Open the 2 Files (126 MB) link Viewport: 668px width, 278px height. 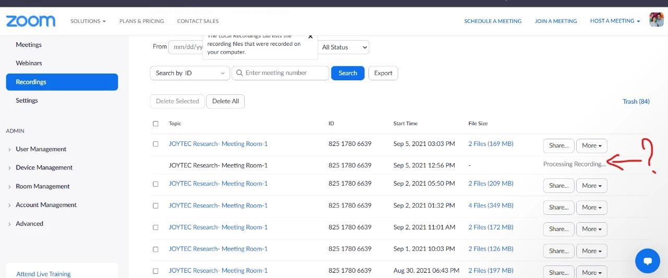point(491,249)
